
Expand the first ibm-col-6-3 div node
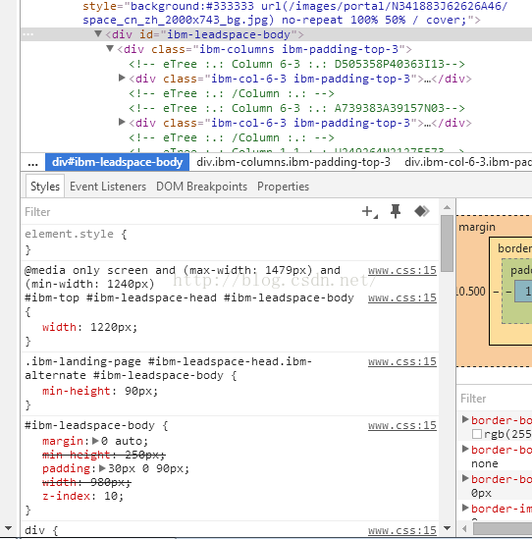[x=122, y=78]
